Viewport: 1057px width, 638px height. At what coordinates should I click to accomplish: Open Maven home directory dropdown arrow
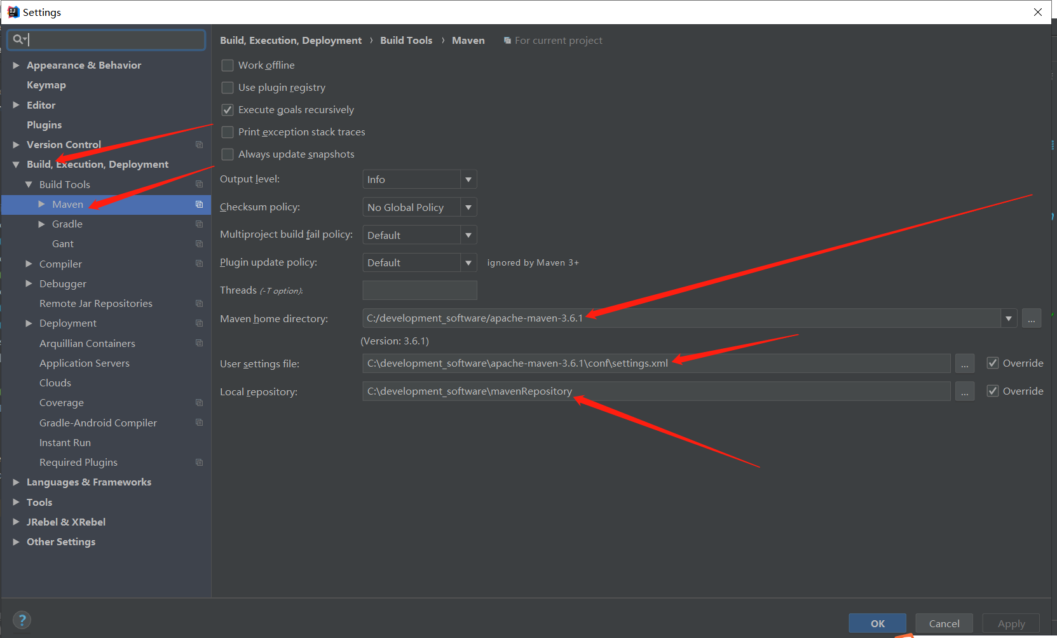[x=1009, y=318]
